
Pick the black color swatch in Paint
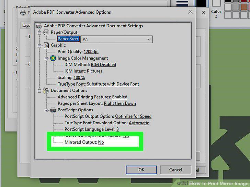point(228,1)
